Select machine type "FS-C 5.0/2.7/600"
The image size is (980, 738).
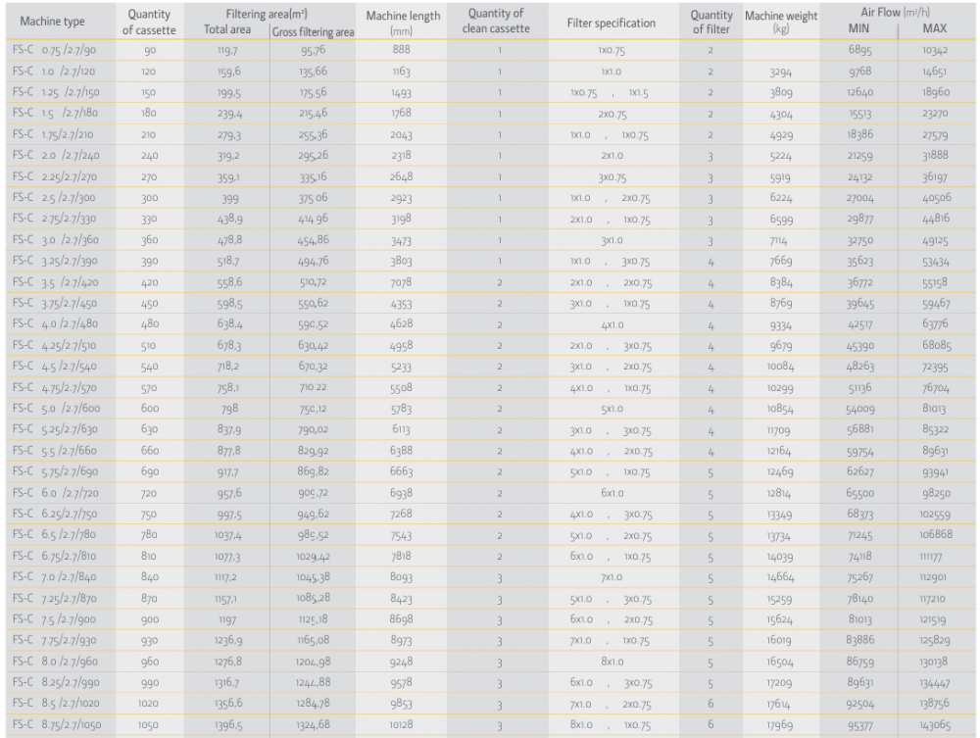click(56, 408)
